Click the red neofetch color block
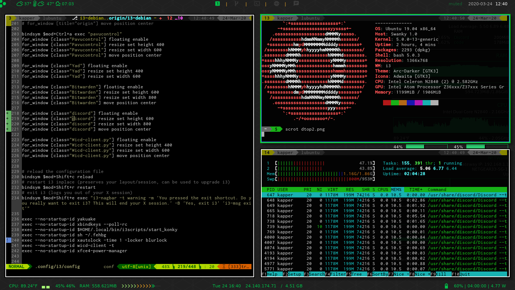Viewport: 515px width, 290px height. coord(387,103)
